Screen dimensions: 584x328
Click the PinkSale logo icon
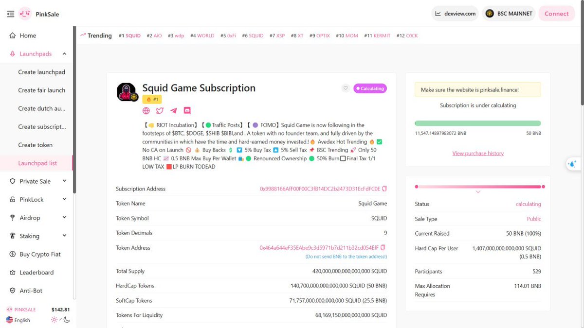click(x=25, y=14)
